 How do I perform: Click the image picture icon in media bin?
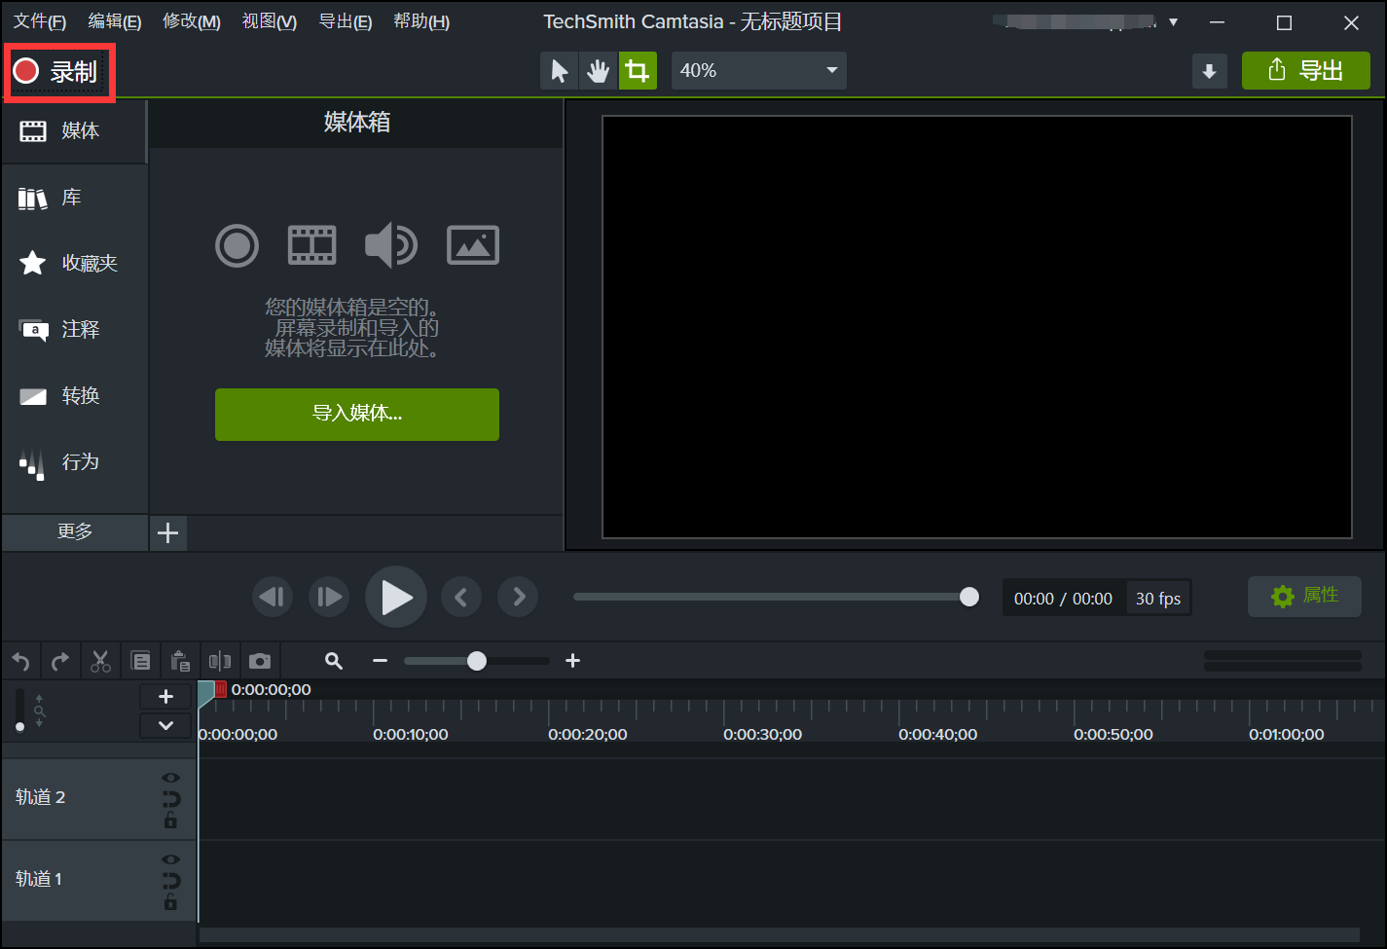point(473,245)
